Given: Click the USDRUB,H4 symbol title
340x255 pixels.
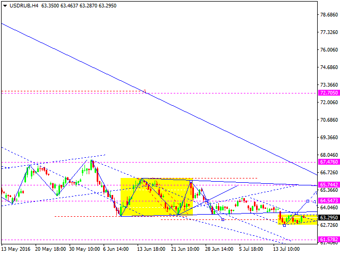Looking at the screenshot, I should [24, 6].
